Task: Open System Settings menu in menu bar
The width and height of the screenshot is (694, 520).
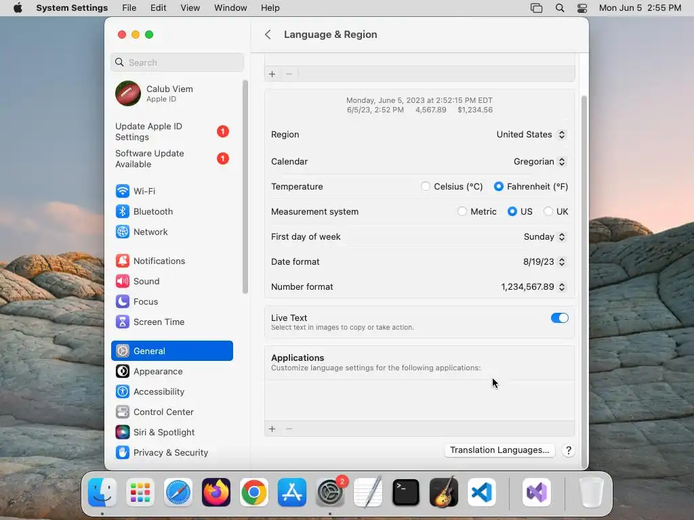Action: [72, 8]
